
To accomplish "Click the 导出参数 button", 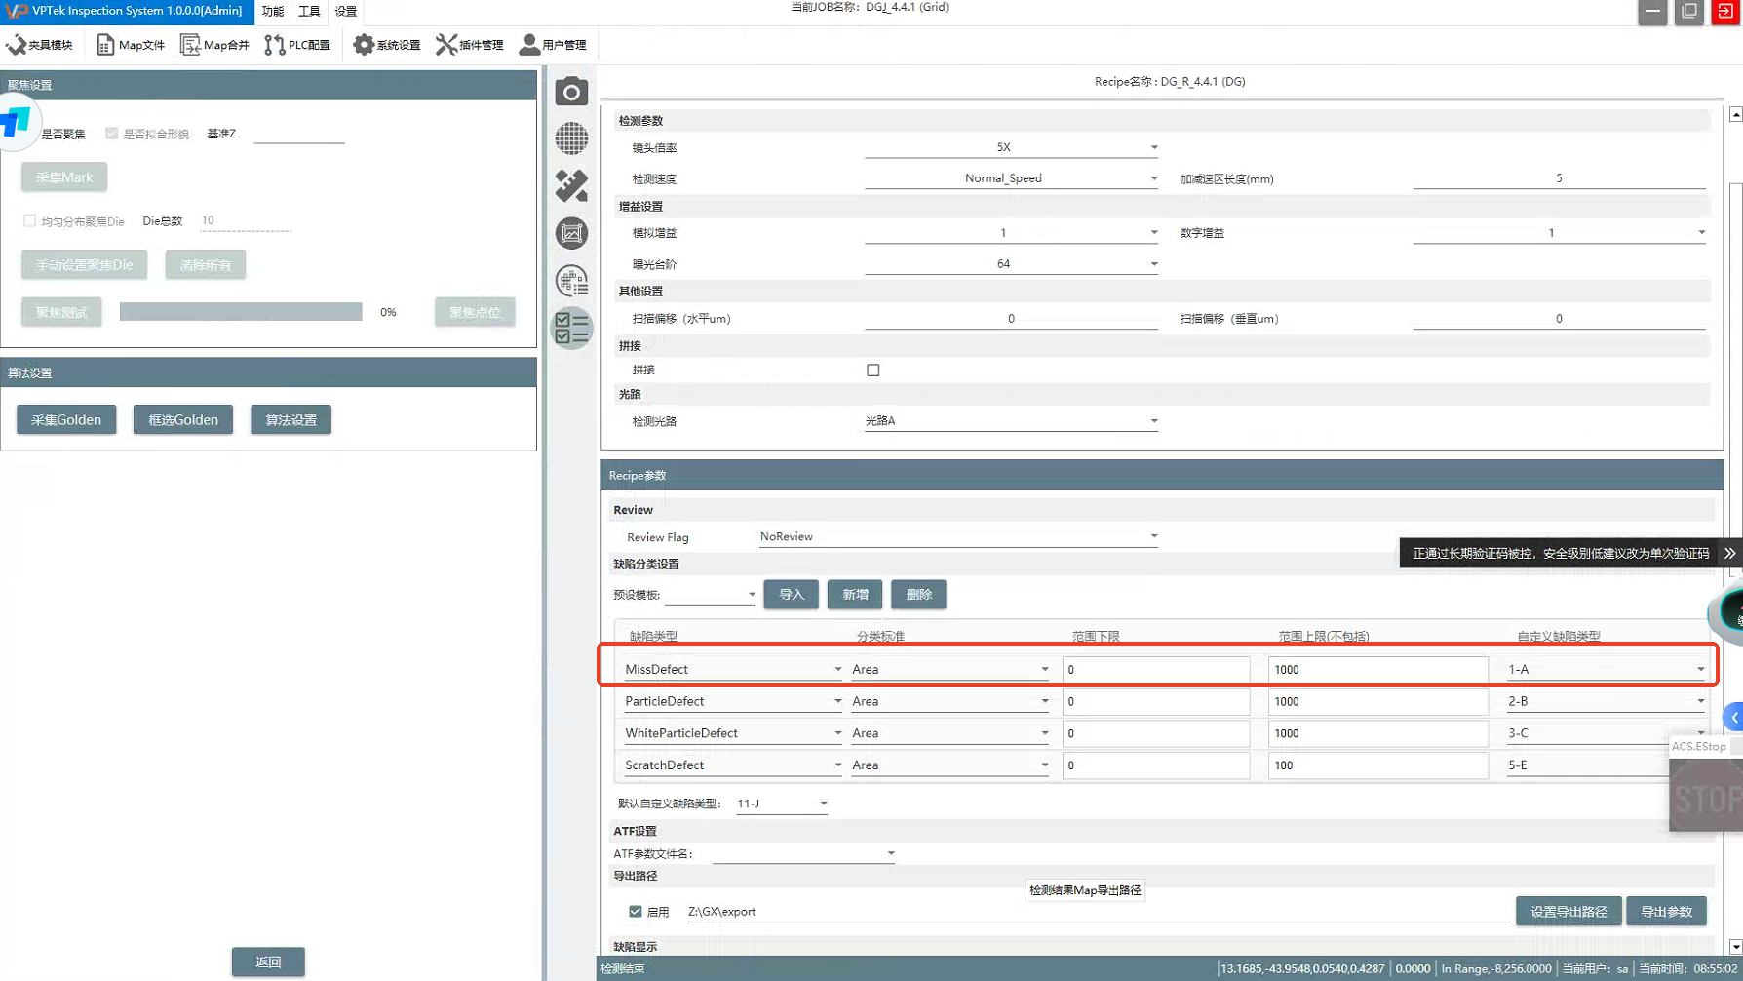I will tap(1667, 912).
